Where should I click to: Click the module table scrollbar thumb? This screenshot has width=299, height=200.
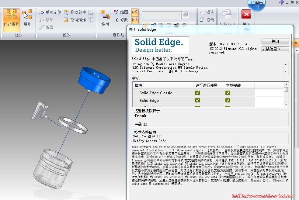coord(286,90)
